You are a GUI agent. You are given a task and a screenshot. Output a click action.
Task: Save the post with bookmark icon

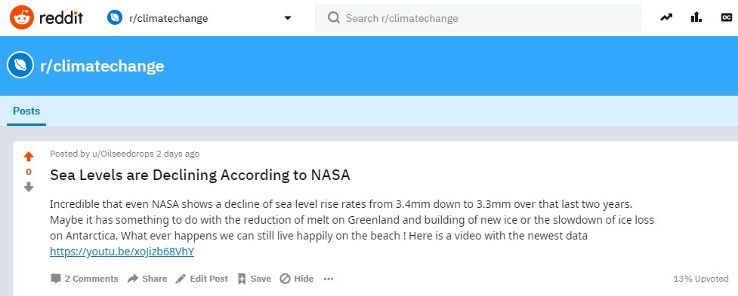click(254, 279)
